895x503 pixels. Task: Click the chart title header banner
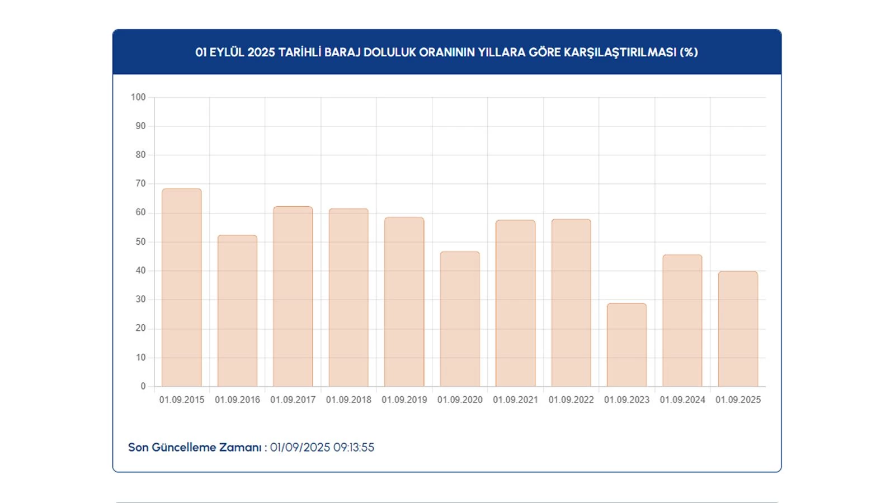(x=446, y=52)
